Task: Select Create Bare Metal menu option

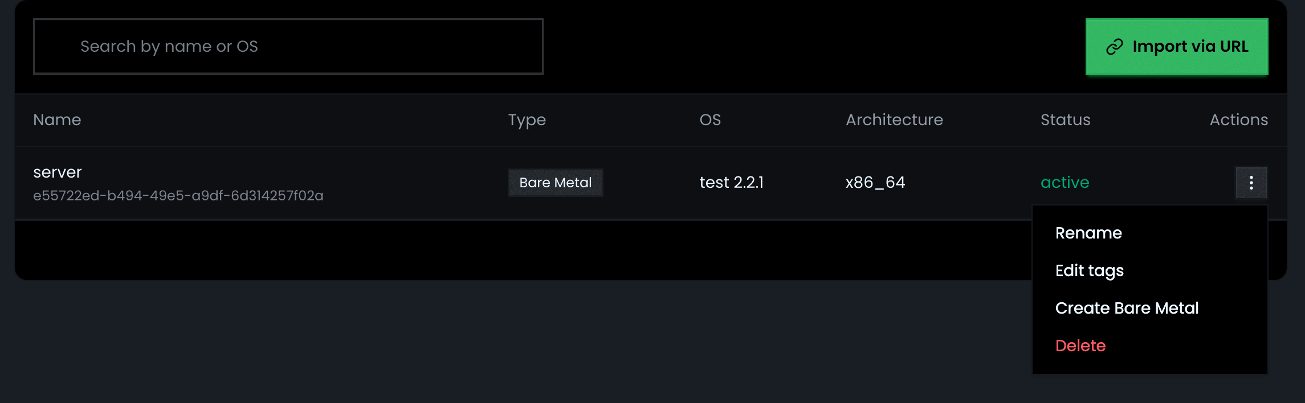Action: 1127,308
